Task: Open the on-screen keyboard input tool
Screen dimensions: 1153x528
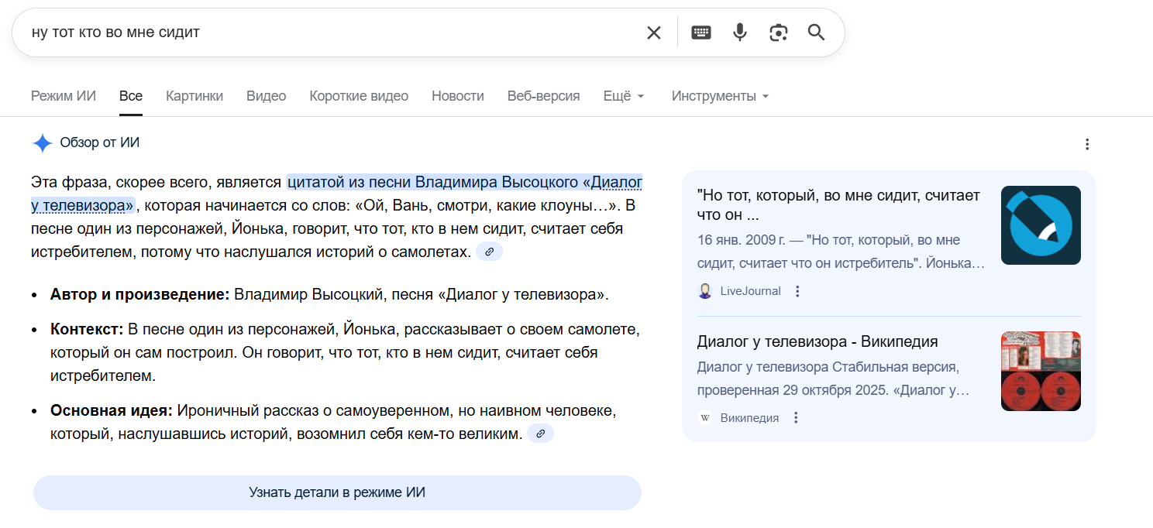Action: click(701, 33)
